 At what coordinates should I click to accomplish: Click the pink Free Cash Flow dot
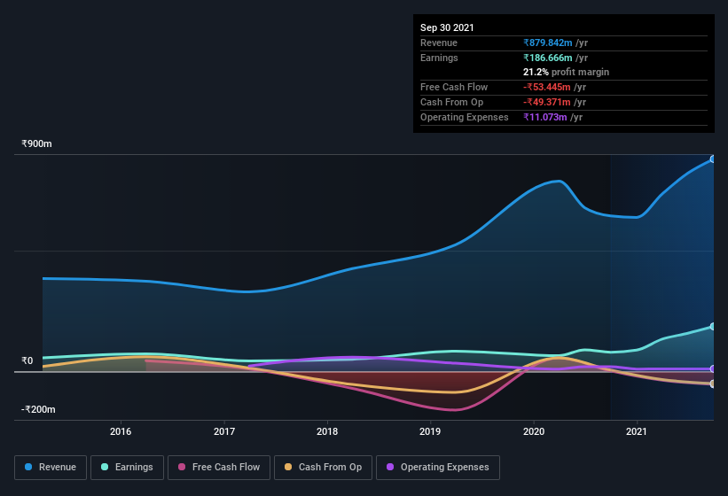click(182, 467)
